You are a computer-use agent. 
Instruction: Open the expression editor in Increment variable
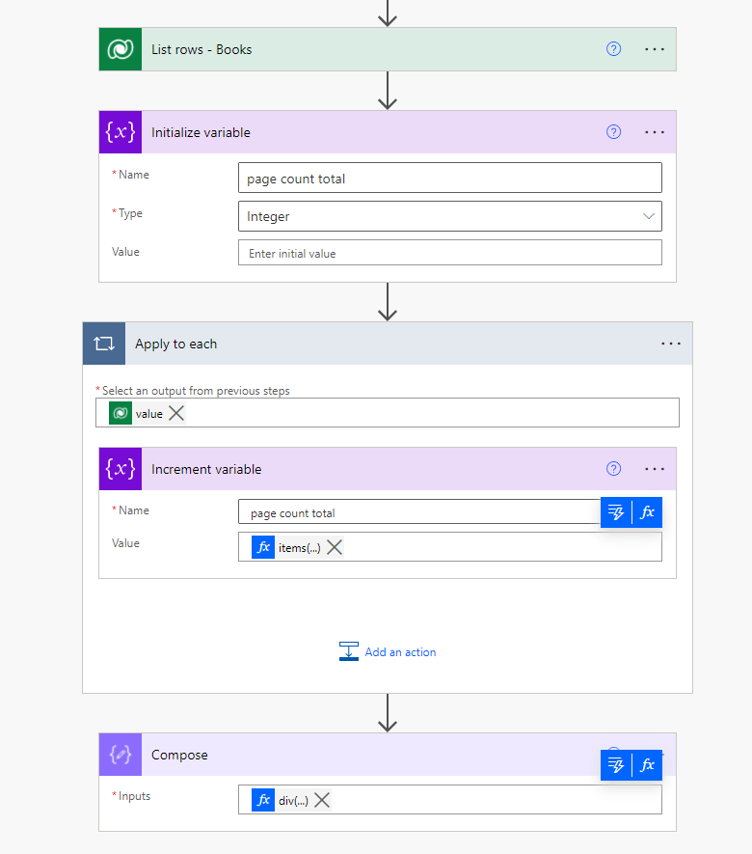(x=647, y=512)
